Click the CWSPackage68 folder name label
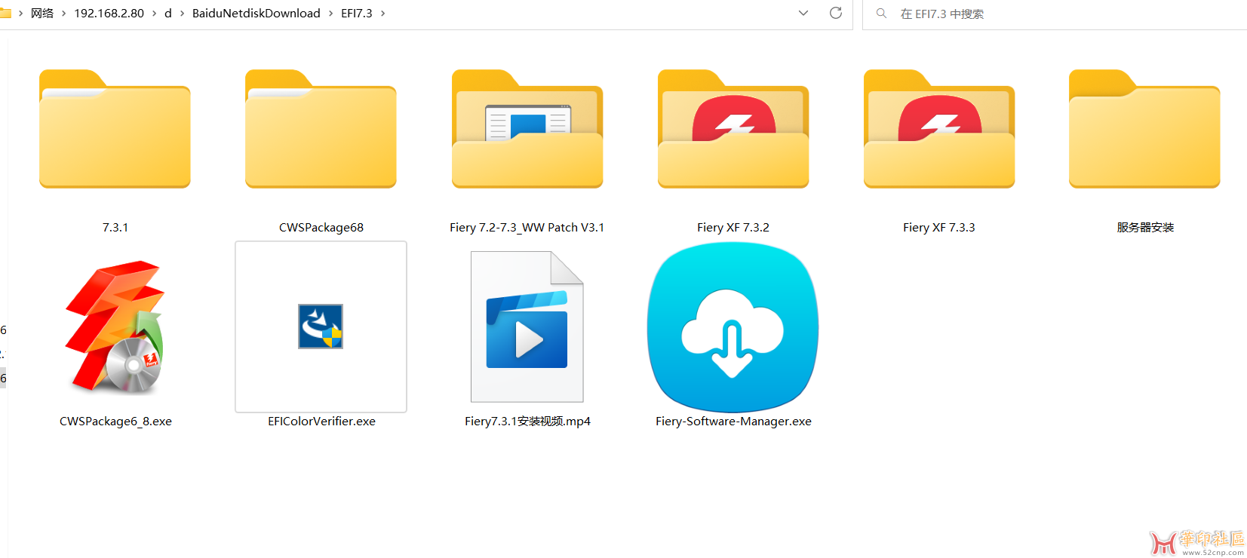 [x=321, y=228]
